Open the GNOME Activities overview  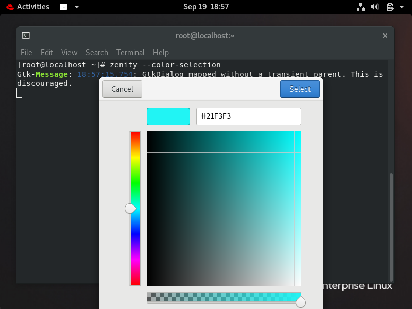coord(33,7)
